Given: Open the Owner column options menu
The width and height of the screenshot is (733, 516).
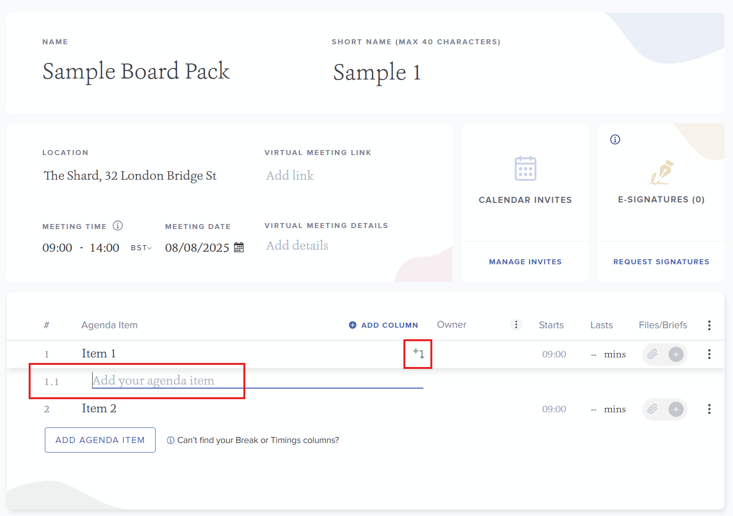Looking at the screenshot, I should click(516, 325).
